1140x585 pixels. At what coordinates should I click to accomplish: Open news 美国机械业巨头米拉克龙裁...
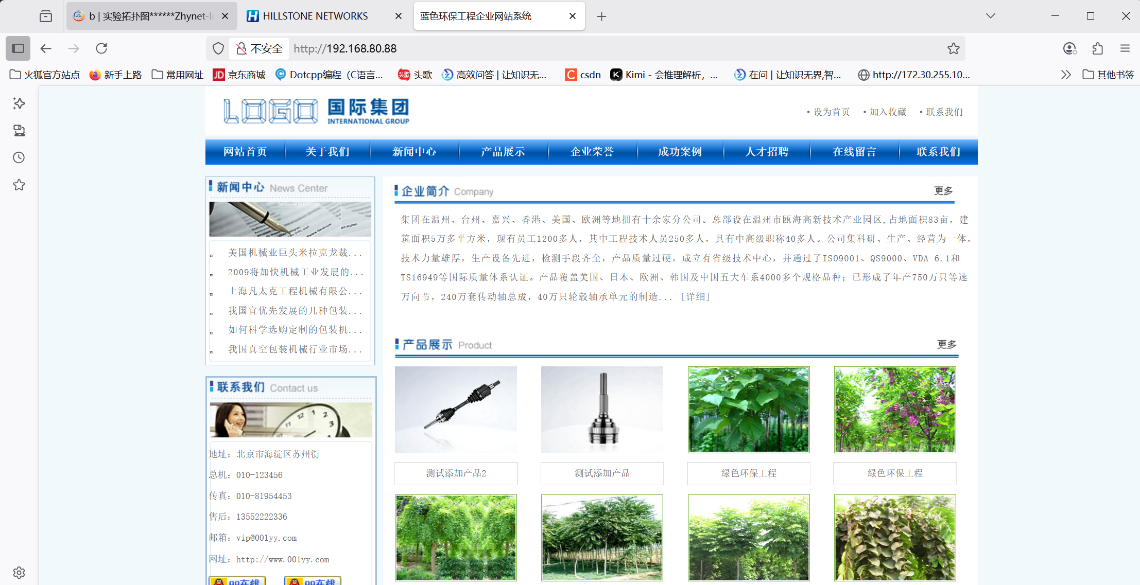pyautogui.click(x=295, y=253)
